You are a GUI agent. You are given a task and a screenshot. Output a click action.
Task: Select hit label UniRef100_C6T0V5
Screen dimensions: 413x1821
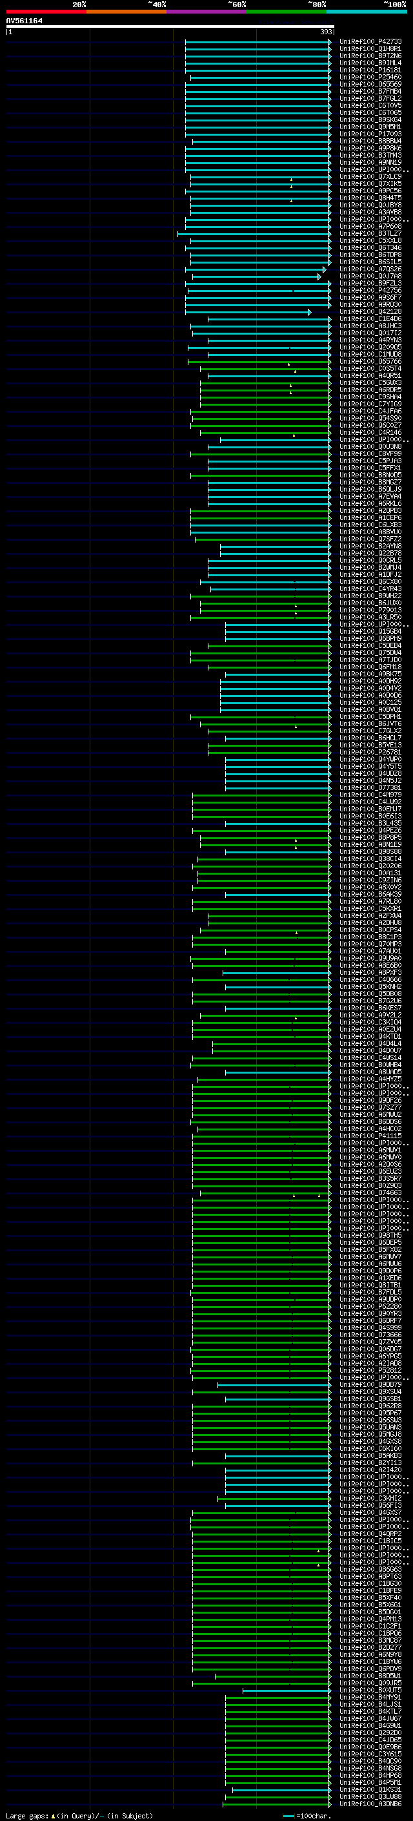(x=370, y=105)
